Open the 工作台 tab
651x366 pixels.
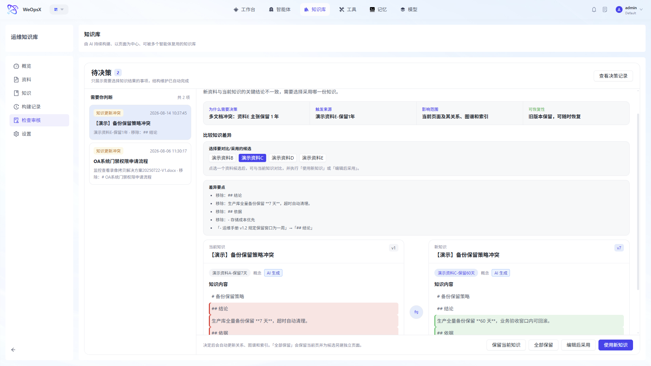tap(244, 9)
